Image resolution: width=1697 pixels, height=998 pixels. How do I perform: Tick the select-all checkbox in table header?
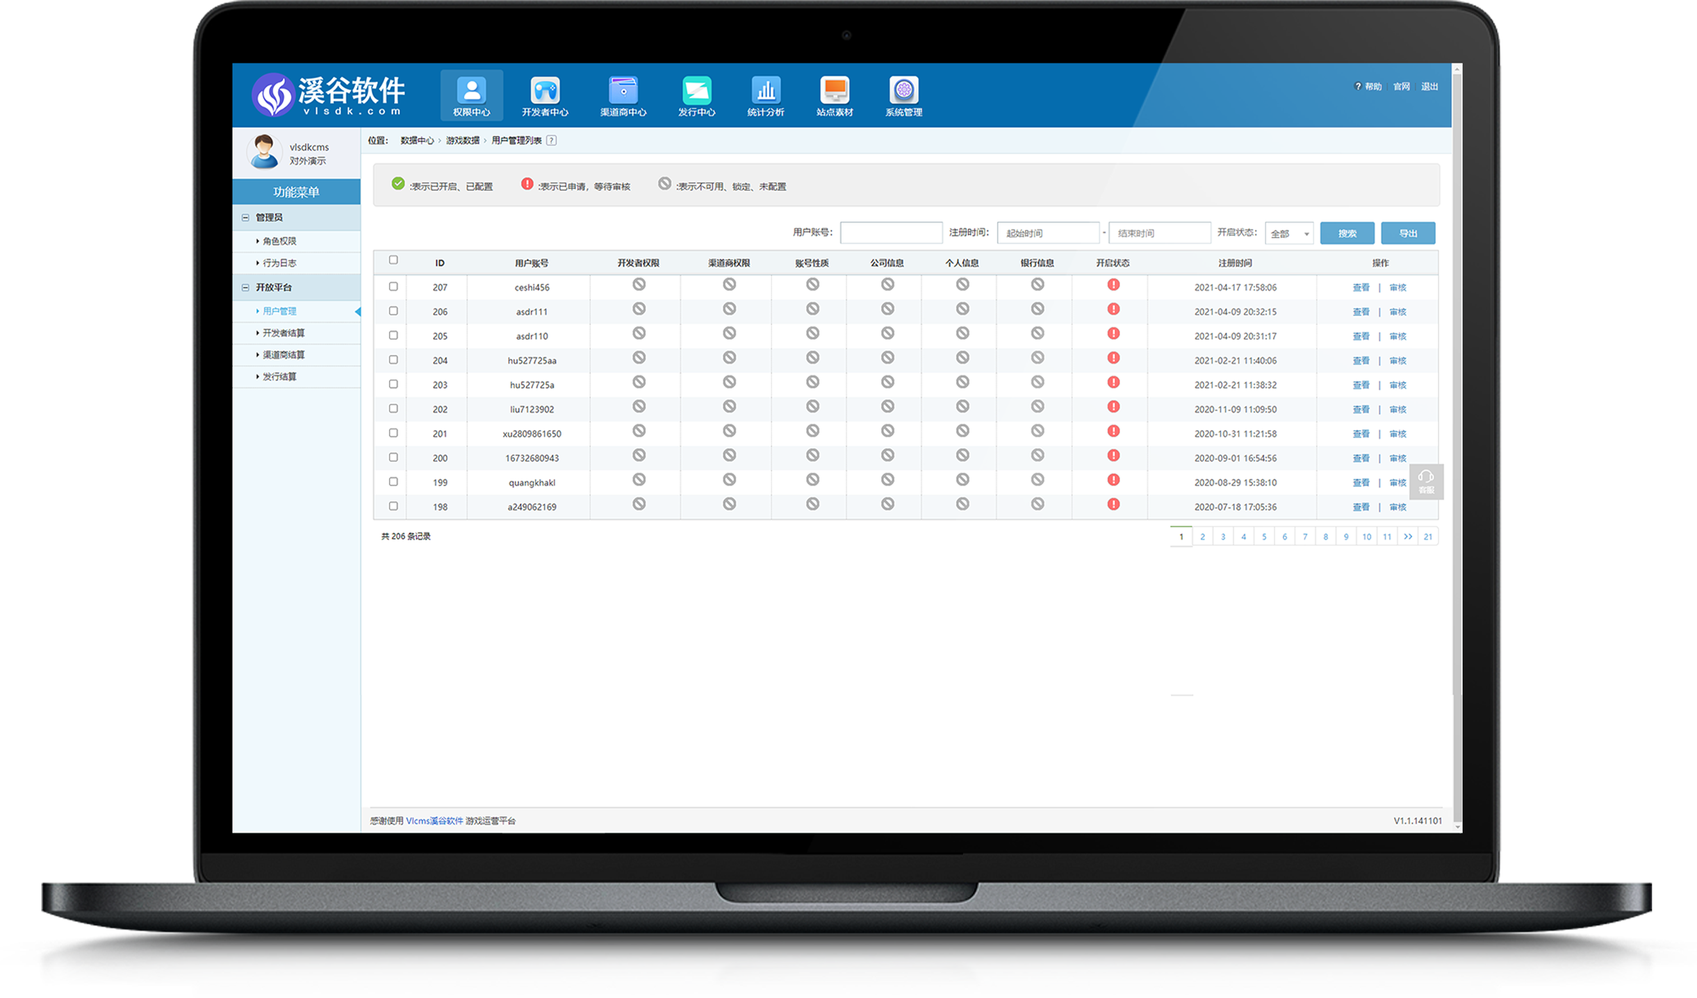[393, 260]
